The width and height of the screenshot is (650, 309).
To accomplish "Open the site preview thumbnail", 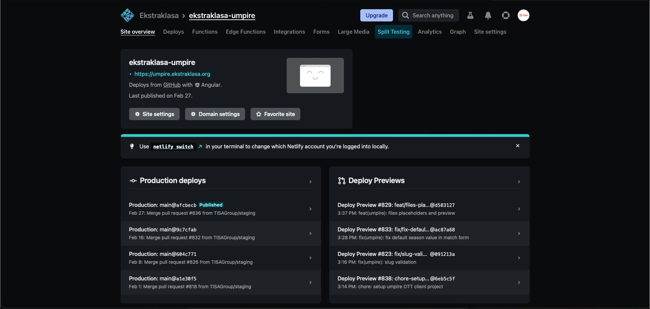I will [x=315, y=76].
